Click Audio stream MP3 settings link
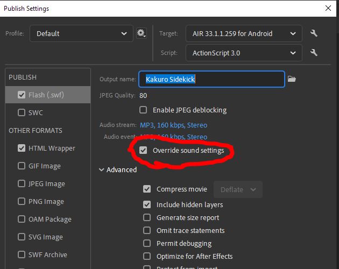339x269 pixels. (174, 125)
